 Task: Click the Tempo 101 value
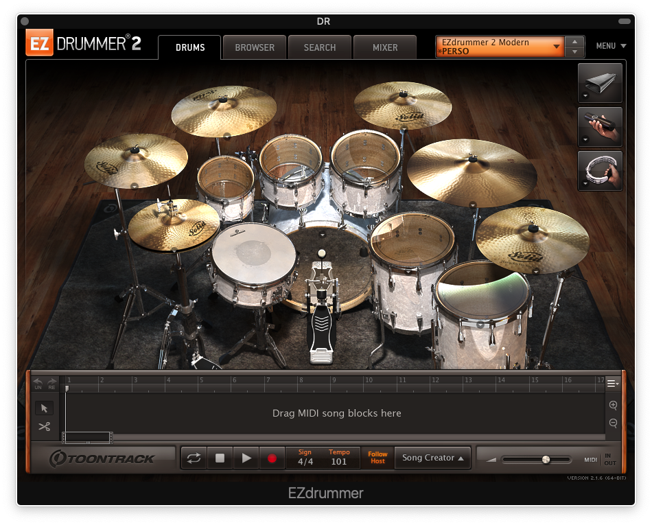pyautogui.click(x=339, y=461)
